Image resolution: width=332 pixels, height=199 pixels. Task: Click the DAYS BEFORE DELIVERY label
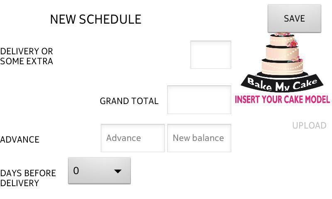[28, 178]
